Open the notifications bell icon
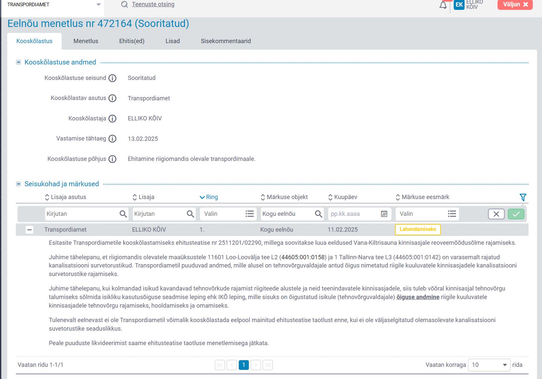Screen dimensions: 542x379 coord(443,5)
